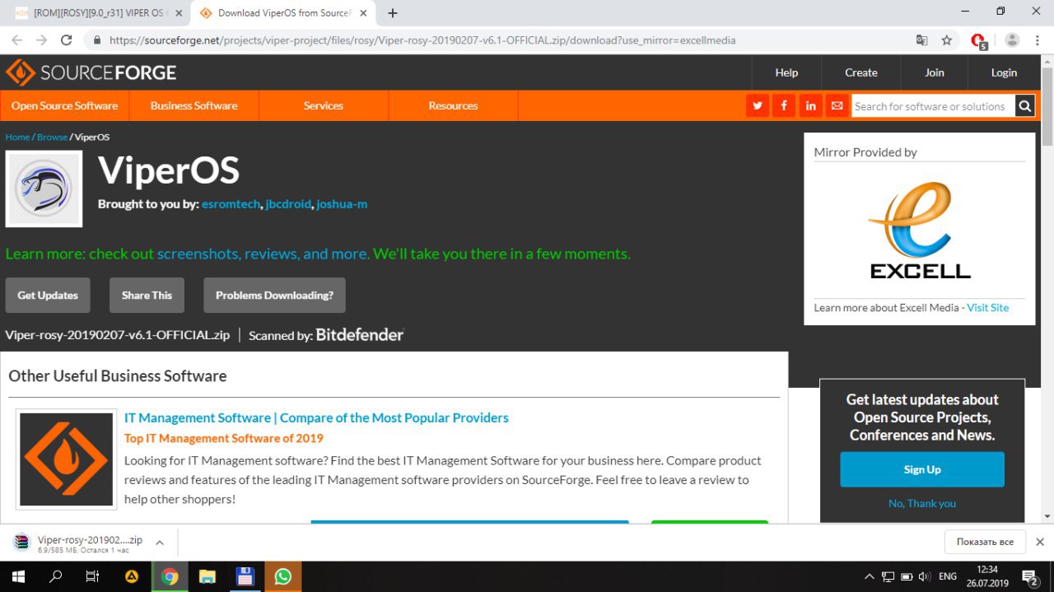Open the esromtech author link

click(231, 203)
